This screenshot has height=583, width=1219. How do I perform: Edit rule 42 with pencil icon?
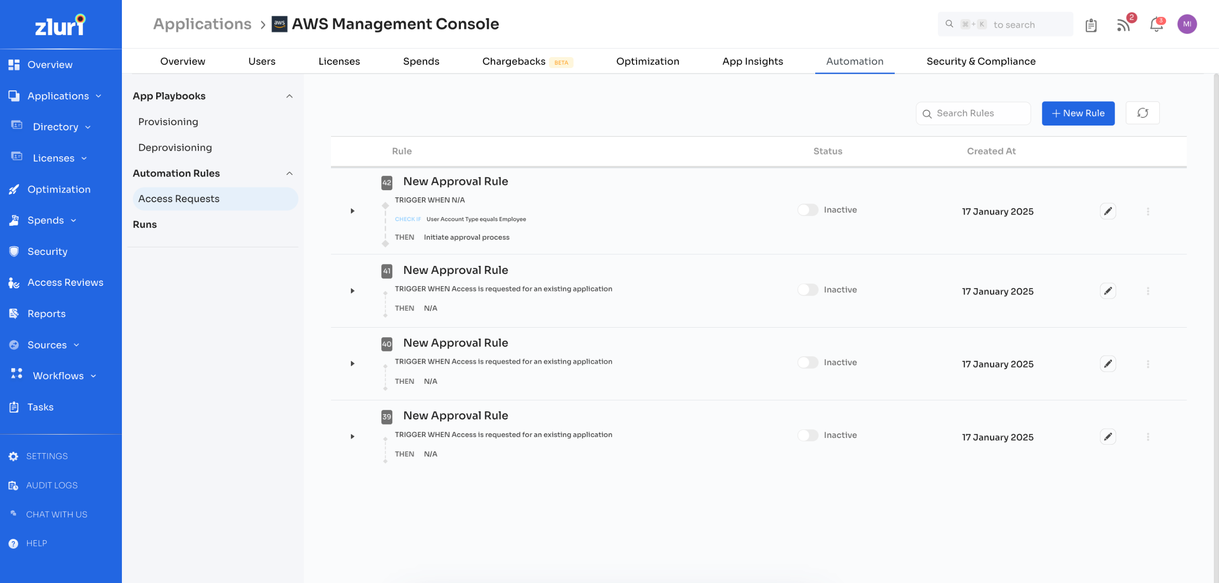(x=1108, y=211)
